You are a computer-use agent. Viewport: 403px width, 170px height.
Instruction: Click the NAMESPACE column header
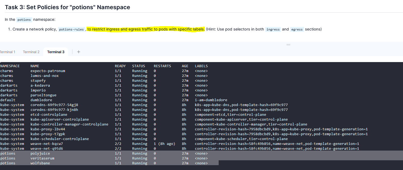pos(10,66)
